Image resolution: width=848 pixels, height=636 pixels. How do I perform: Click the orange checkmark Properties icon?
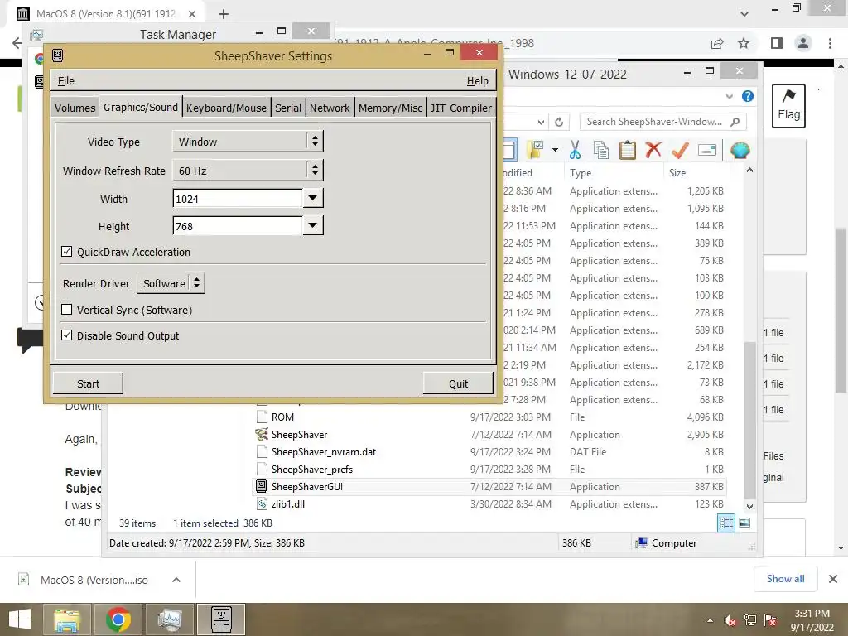pyautogui.click(x=680, y=150)
